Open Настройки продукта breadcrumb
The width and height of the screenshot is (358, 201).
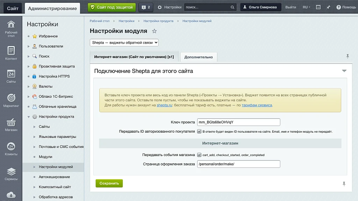tap(158, 21)
